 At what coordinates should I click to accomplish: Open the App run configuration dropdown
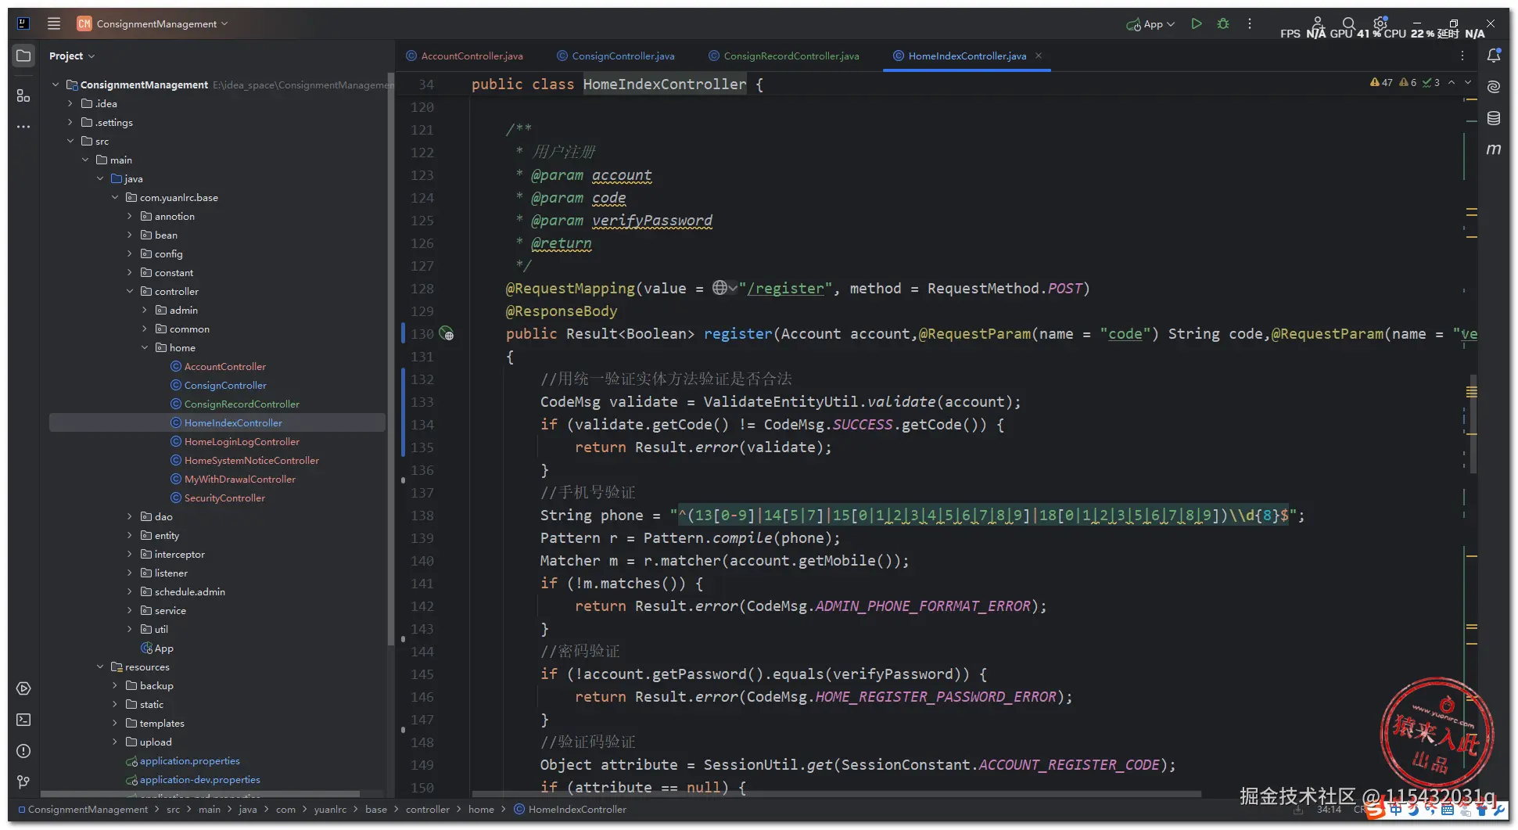click(x=1150, y=24)
